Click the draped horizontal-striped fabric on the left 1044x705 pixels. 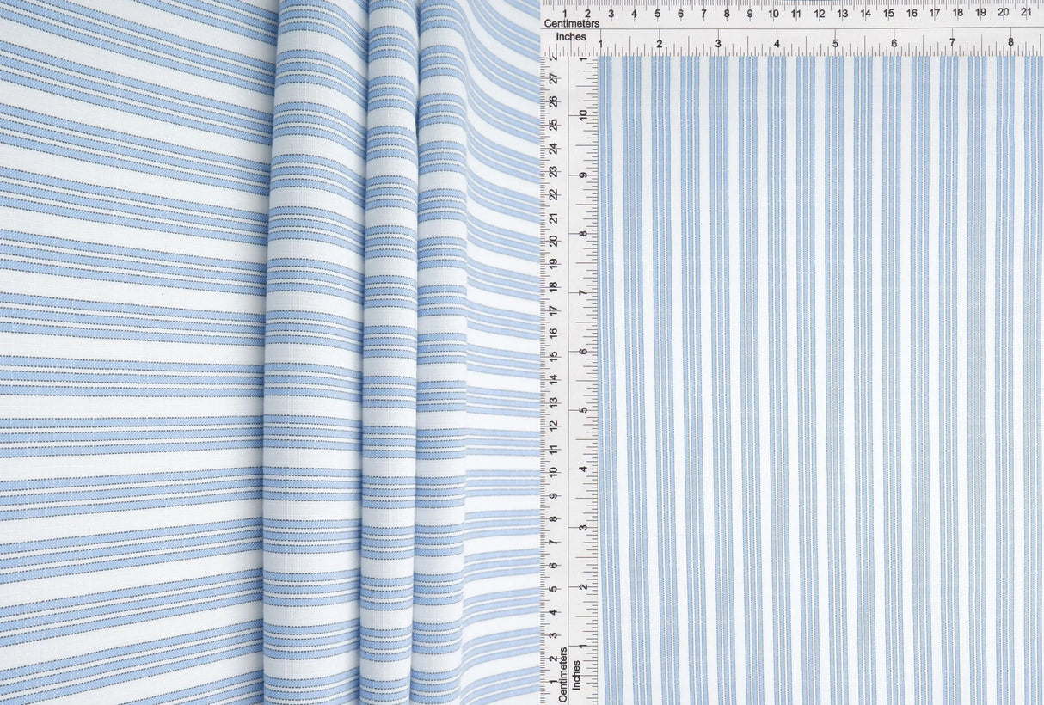point(129,344)
